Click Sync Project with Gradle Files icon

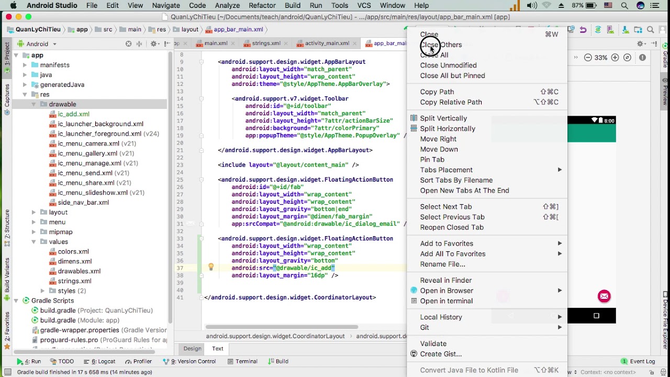tap(598, 30)
